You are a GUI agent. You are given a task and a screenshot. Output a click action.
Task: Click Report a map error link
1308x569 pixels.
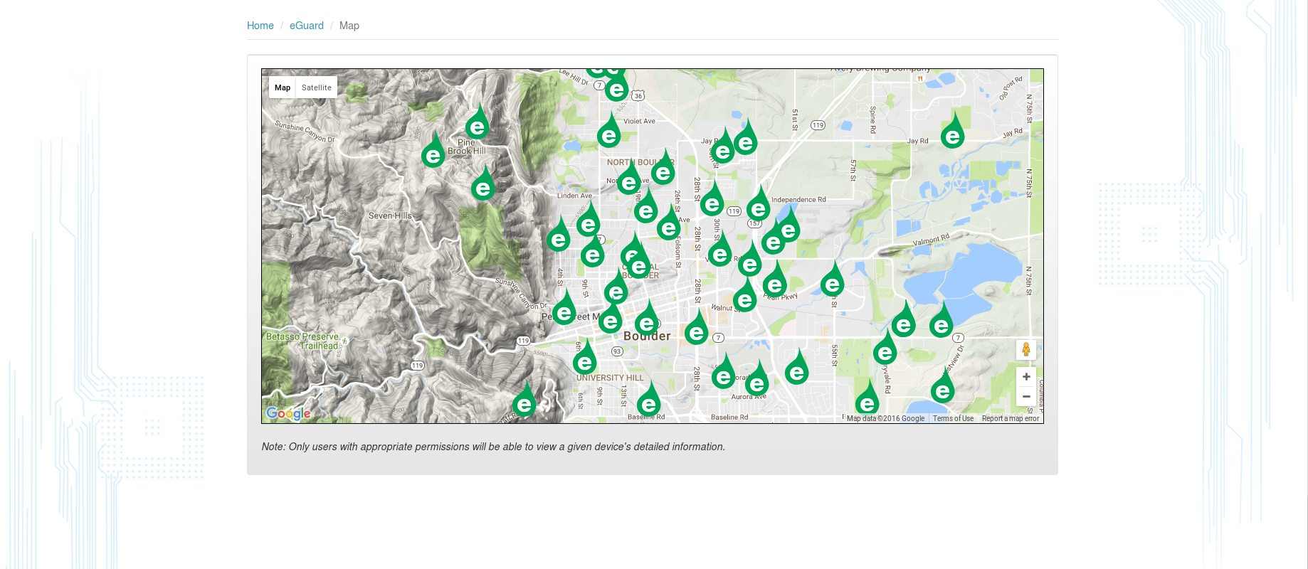point(1011,418)
